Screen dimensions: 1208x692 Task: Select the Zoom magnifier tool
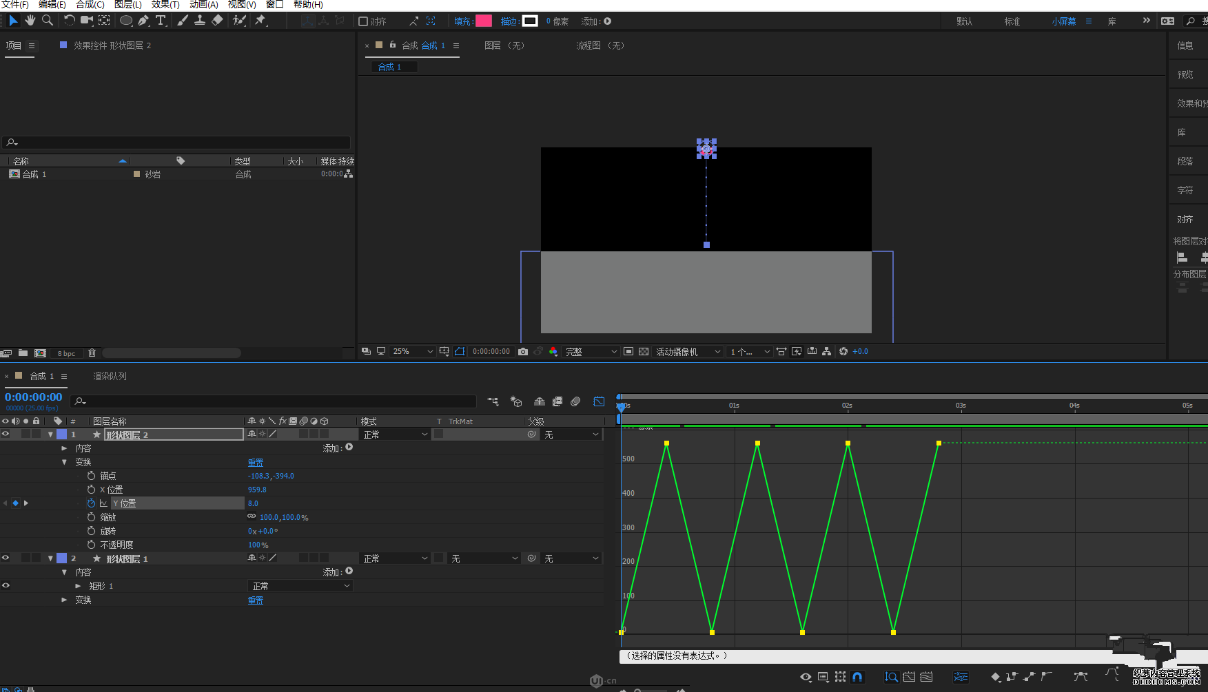coord(48,21)
